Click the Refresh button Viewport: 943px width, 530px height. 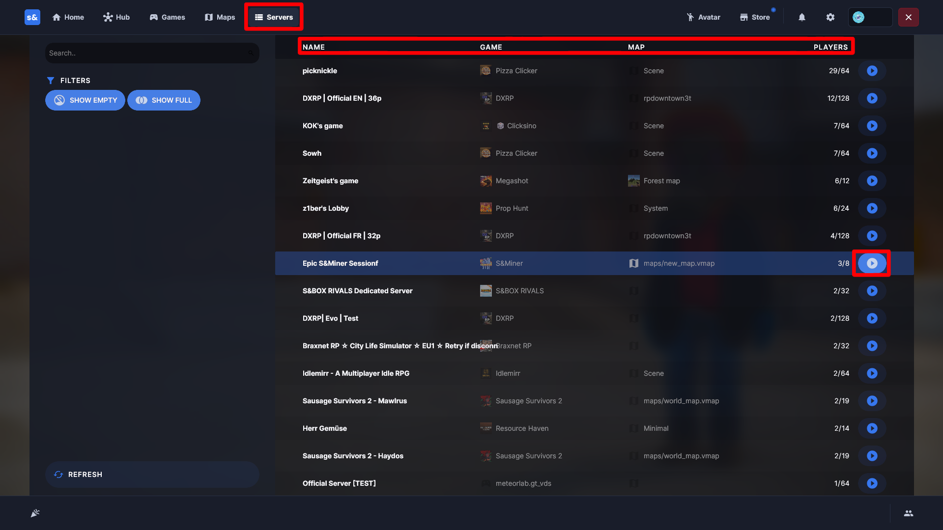tap(152, 474)
